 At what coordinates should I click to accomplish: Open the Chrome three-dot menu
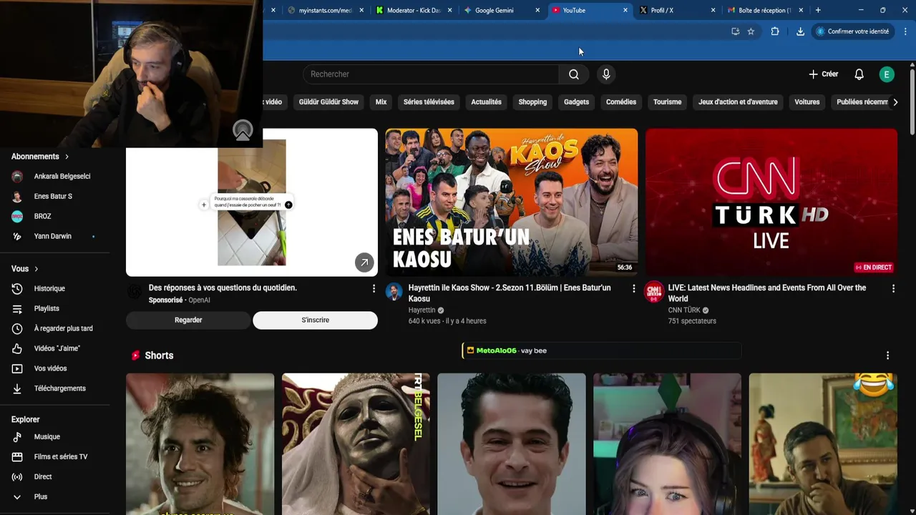tap(905, 31)
